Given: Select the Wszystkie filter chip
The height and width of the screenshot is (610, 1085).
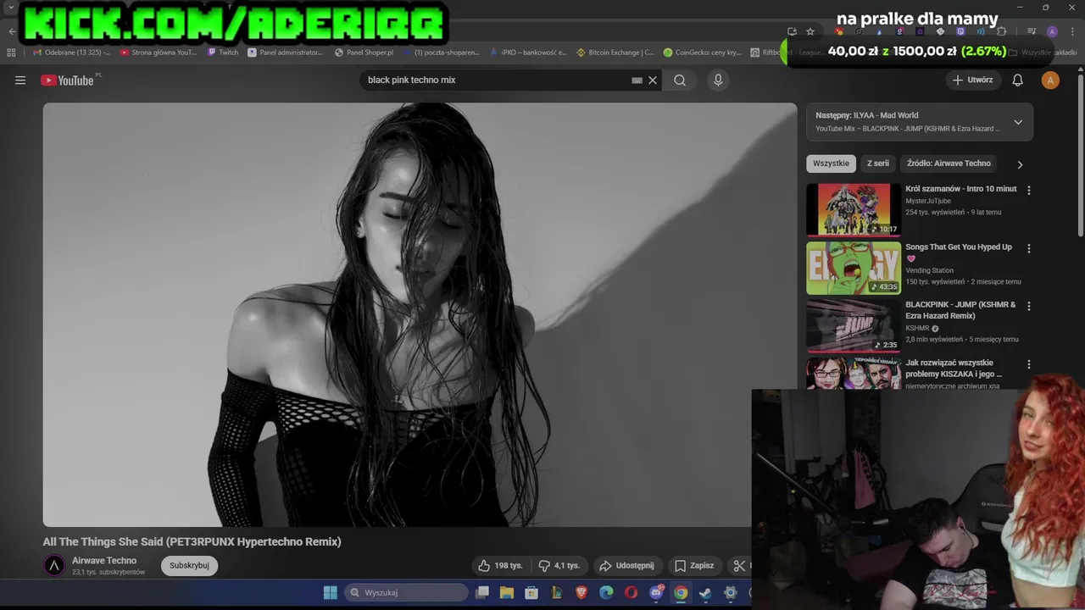Looking at the screenshot, I should 831,164.
